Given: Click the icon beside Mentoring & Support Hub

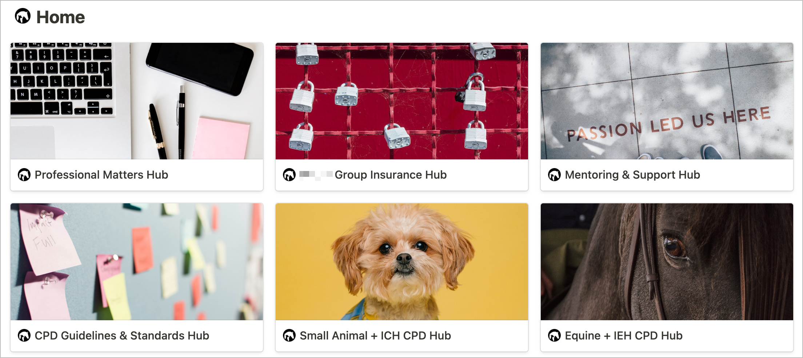Looking at the screenshot, I should pos(554,175).
